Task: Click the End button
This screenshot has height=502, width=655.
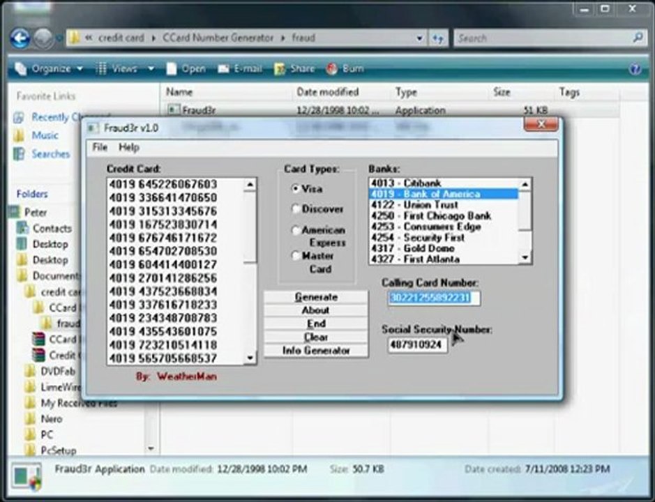Action: click(x=316, y=324)
